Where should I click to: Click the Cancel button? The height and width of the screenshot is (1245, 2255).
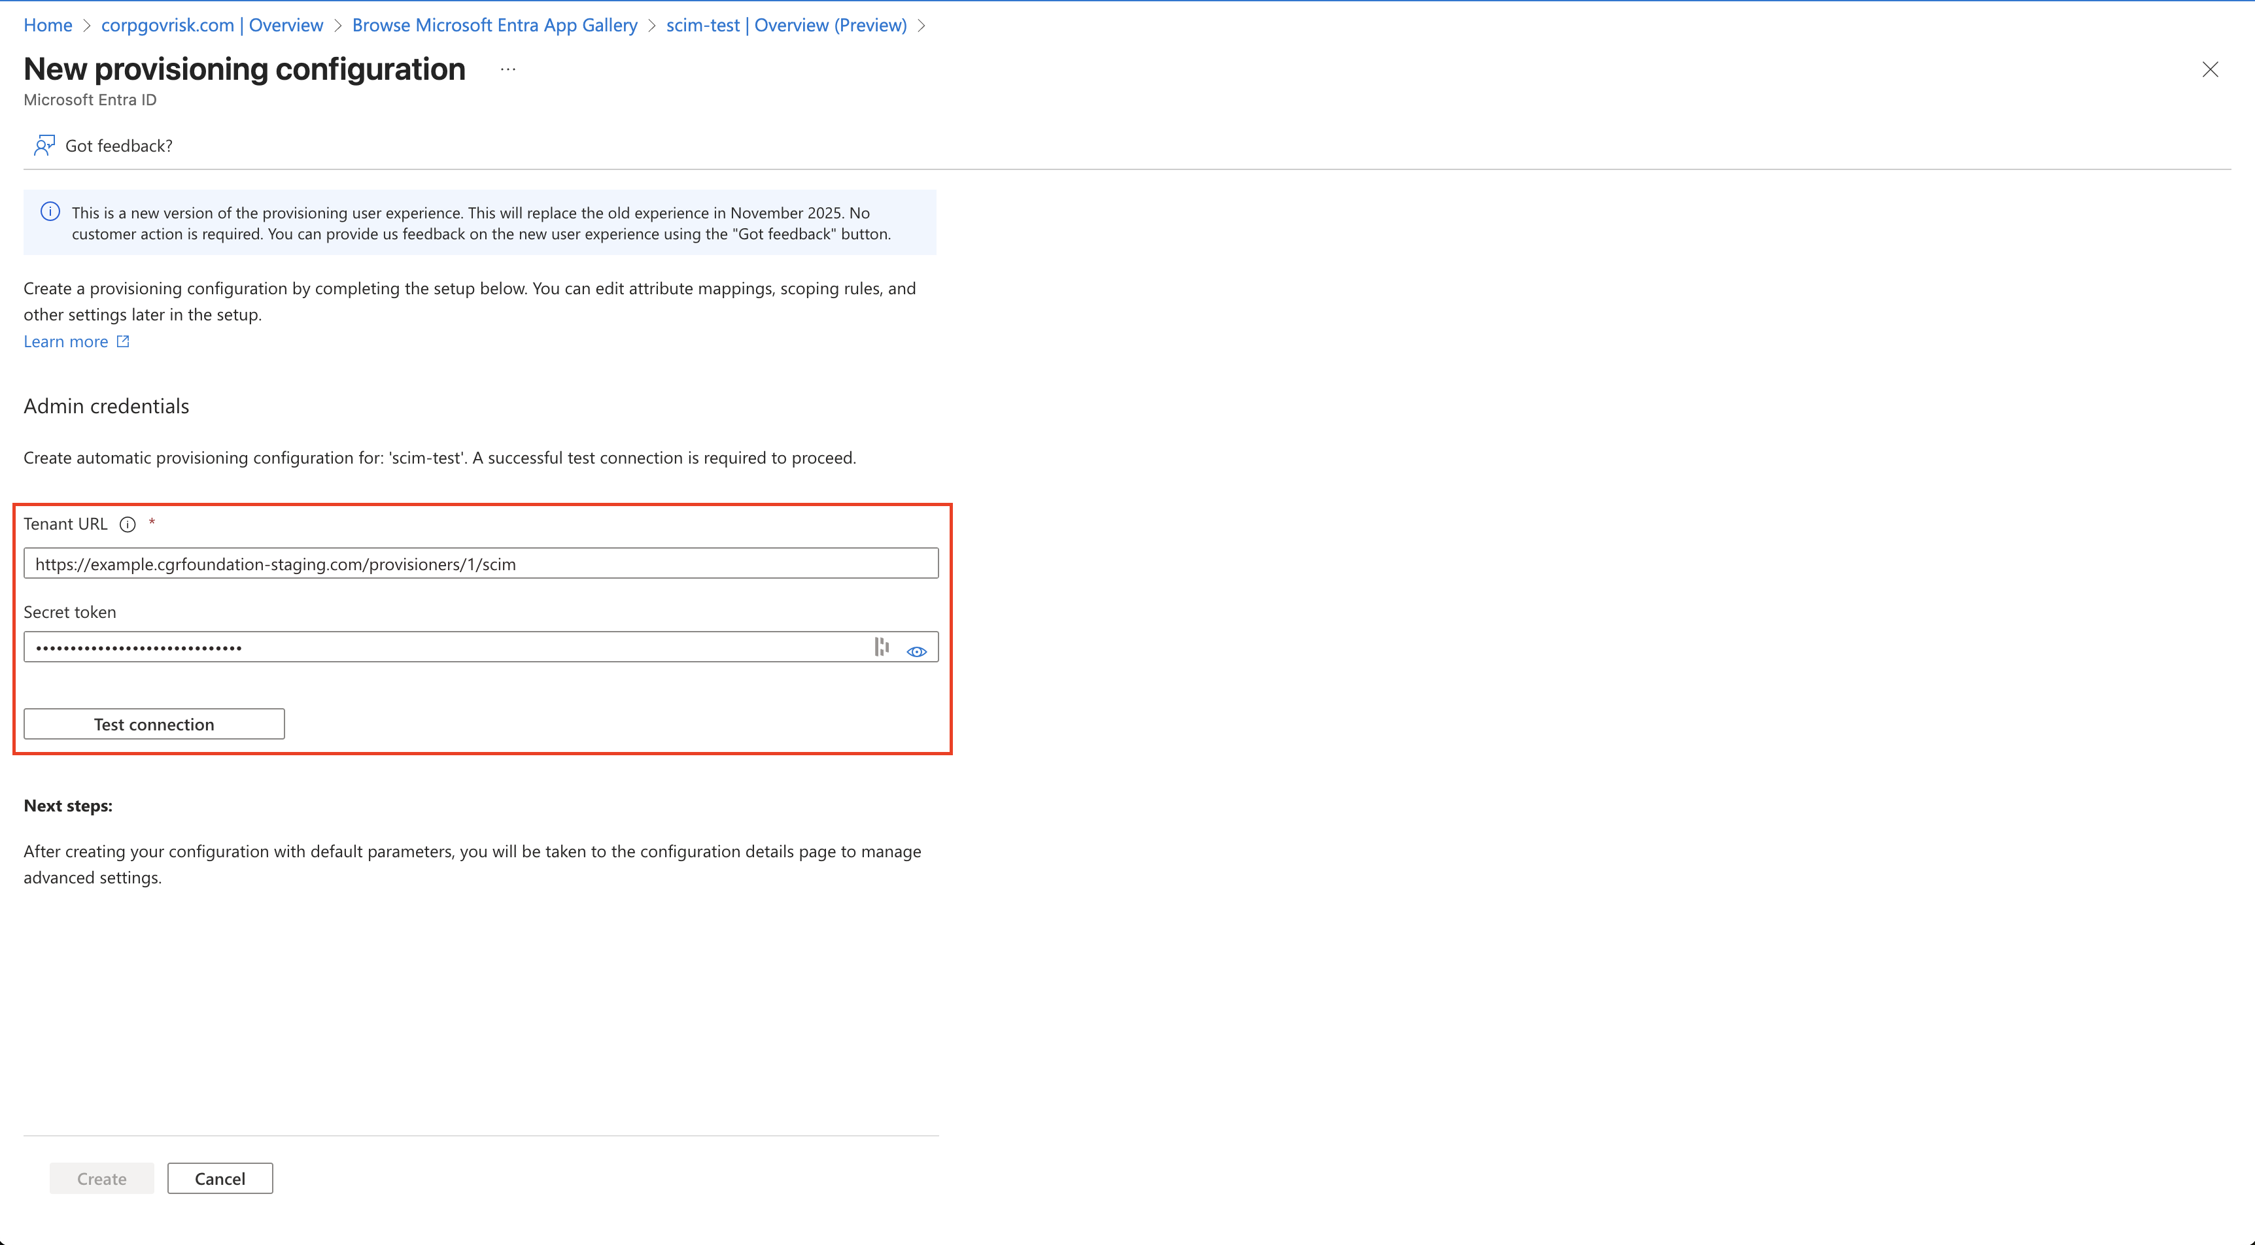(220, 1178)
